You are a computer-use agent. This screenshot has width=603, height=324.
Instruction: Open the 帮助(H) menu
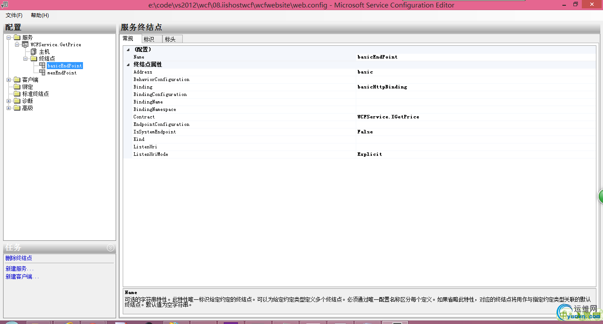(x=40, y=15)
